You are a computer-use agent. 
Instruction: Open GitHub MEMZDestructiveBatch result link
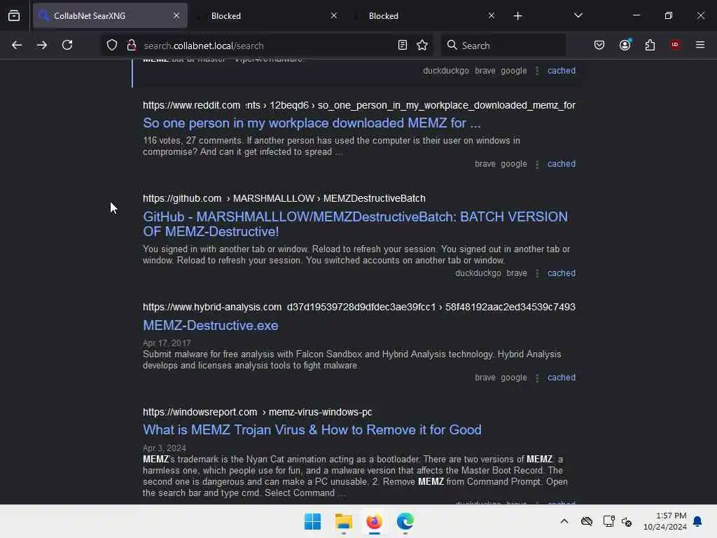(355, 224)
